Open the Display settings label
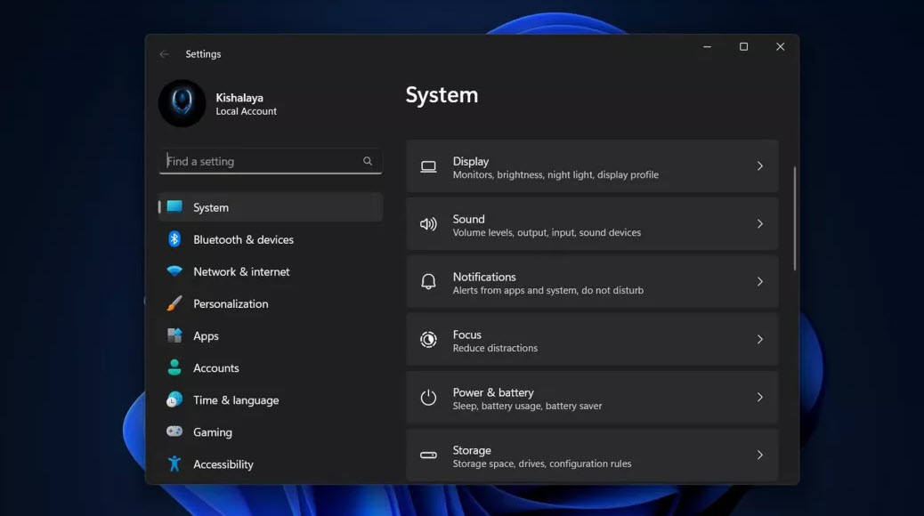924x516 pixels. pos(471,161)
